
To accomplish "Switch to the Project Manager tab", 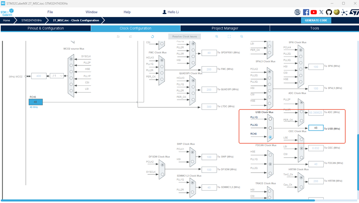I will coord(225,28).
